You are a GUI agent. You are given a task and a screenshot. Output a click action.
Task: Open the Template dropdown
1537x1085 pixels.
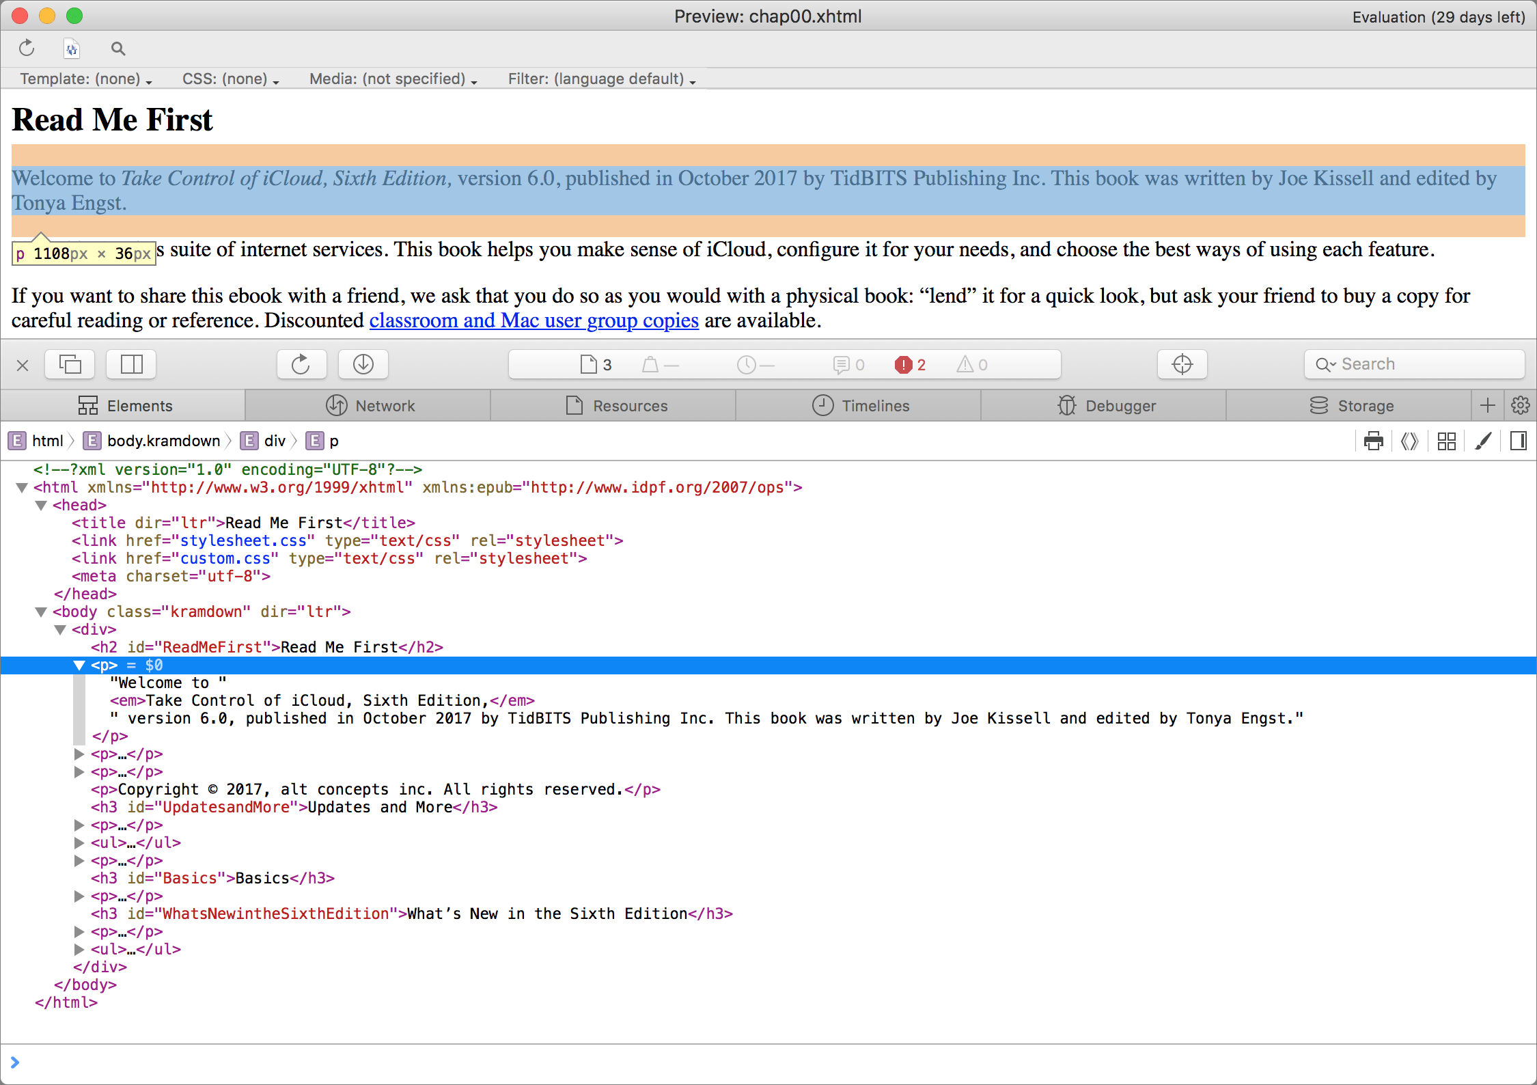pos(85,79)
